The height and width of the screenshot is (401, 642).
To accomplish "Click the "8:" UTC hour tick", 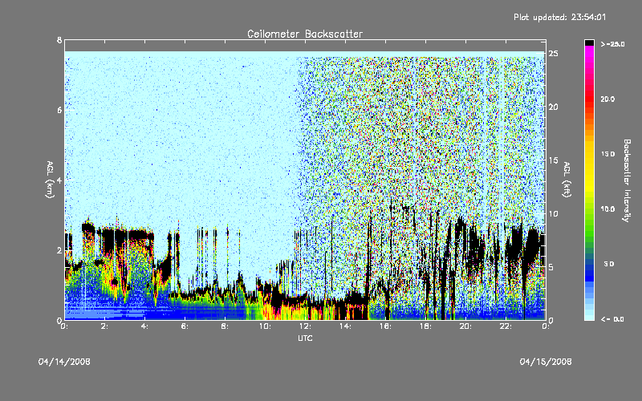I will tap(225, 326).
